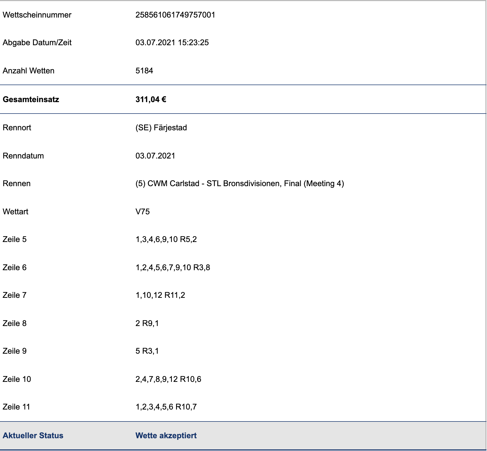
Task: Select ticket number 258561061749757001
Action: 175,15
